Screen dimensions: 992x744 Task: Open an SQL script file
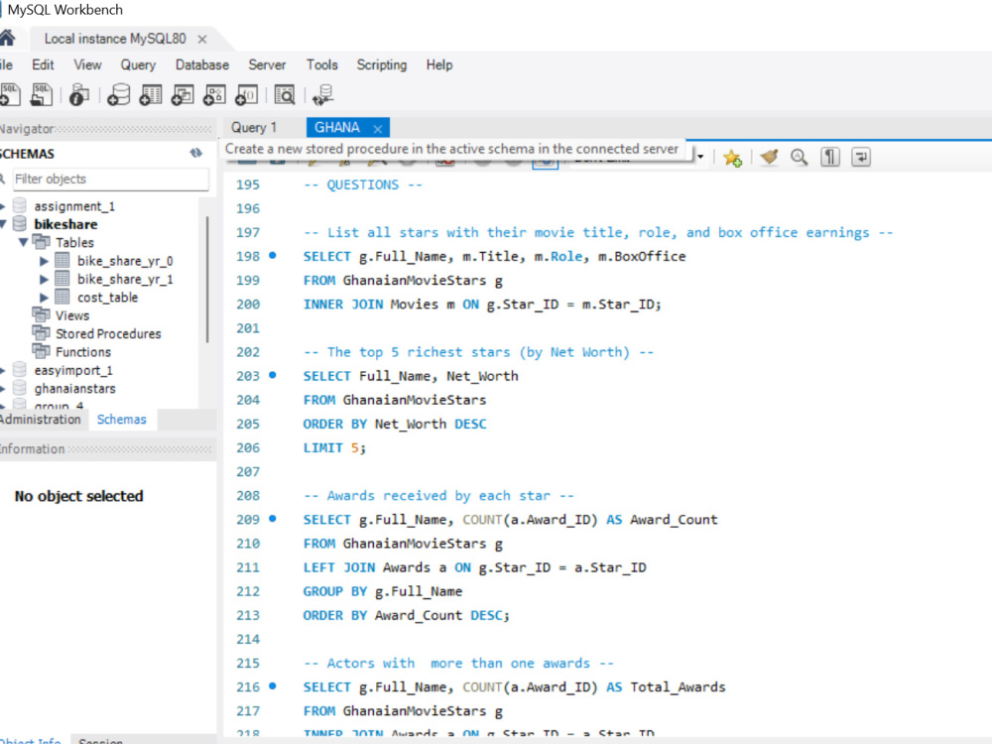pos(42,95)
